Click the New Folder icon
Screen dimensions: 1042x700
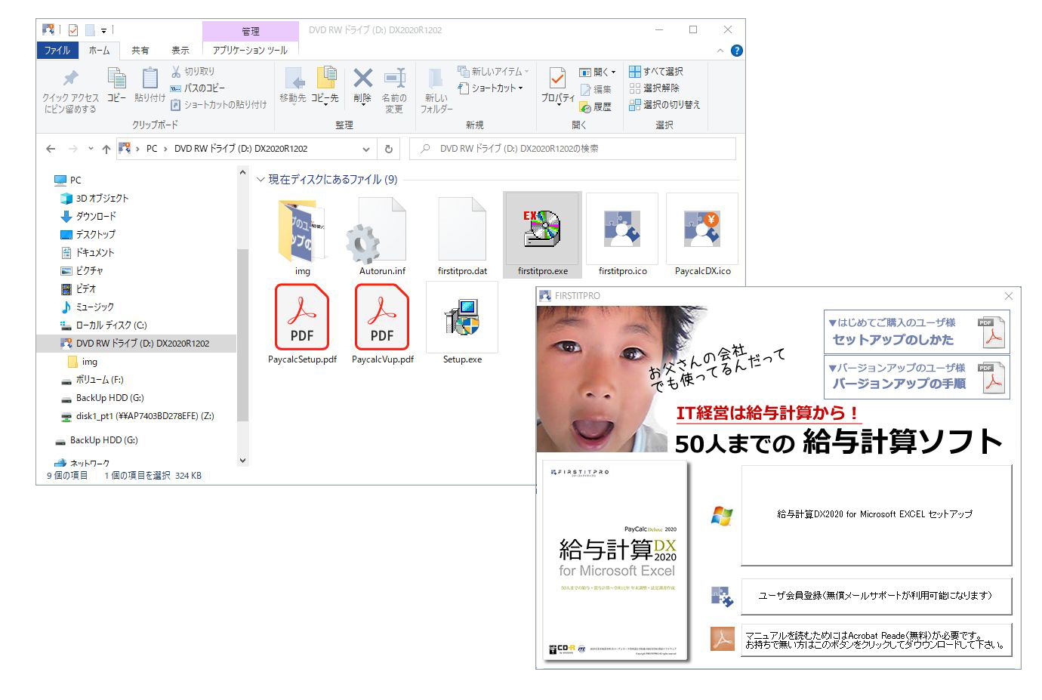[x=436, y=79]
